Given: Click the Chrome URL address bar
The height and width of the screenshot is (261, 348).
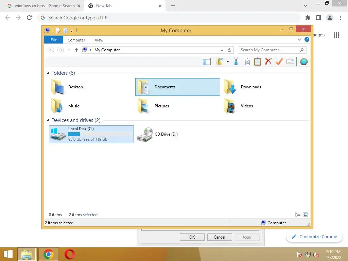Looking at the screenshot, I should [169, 18].
